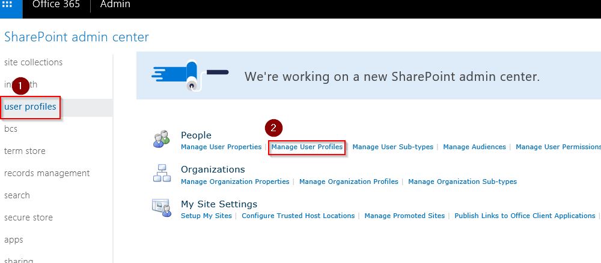Click Manage Promoted Sites link
Screen dimensions: 601x263
tap(404, 216)
